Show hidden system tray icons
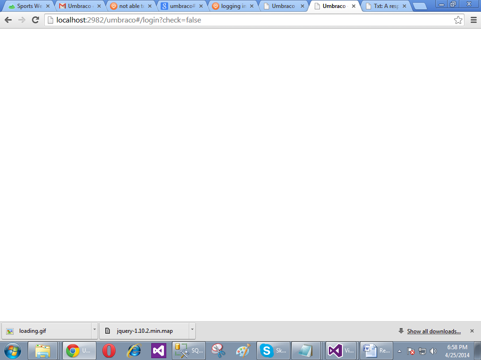 pos(399,351)
